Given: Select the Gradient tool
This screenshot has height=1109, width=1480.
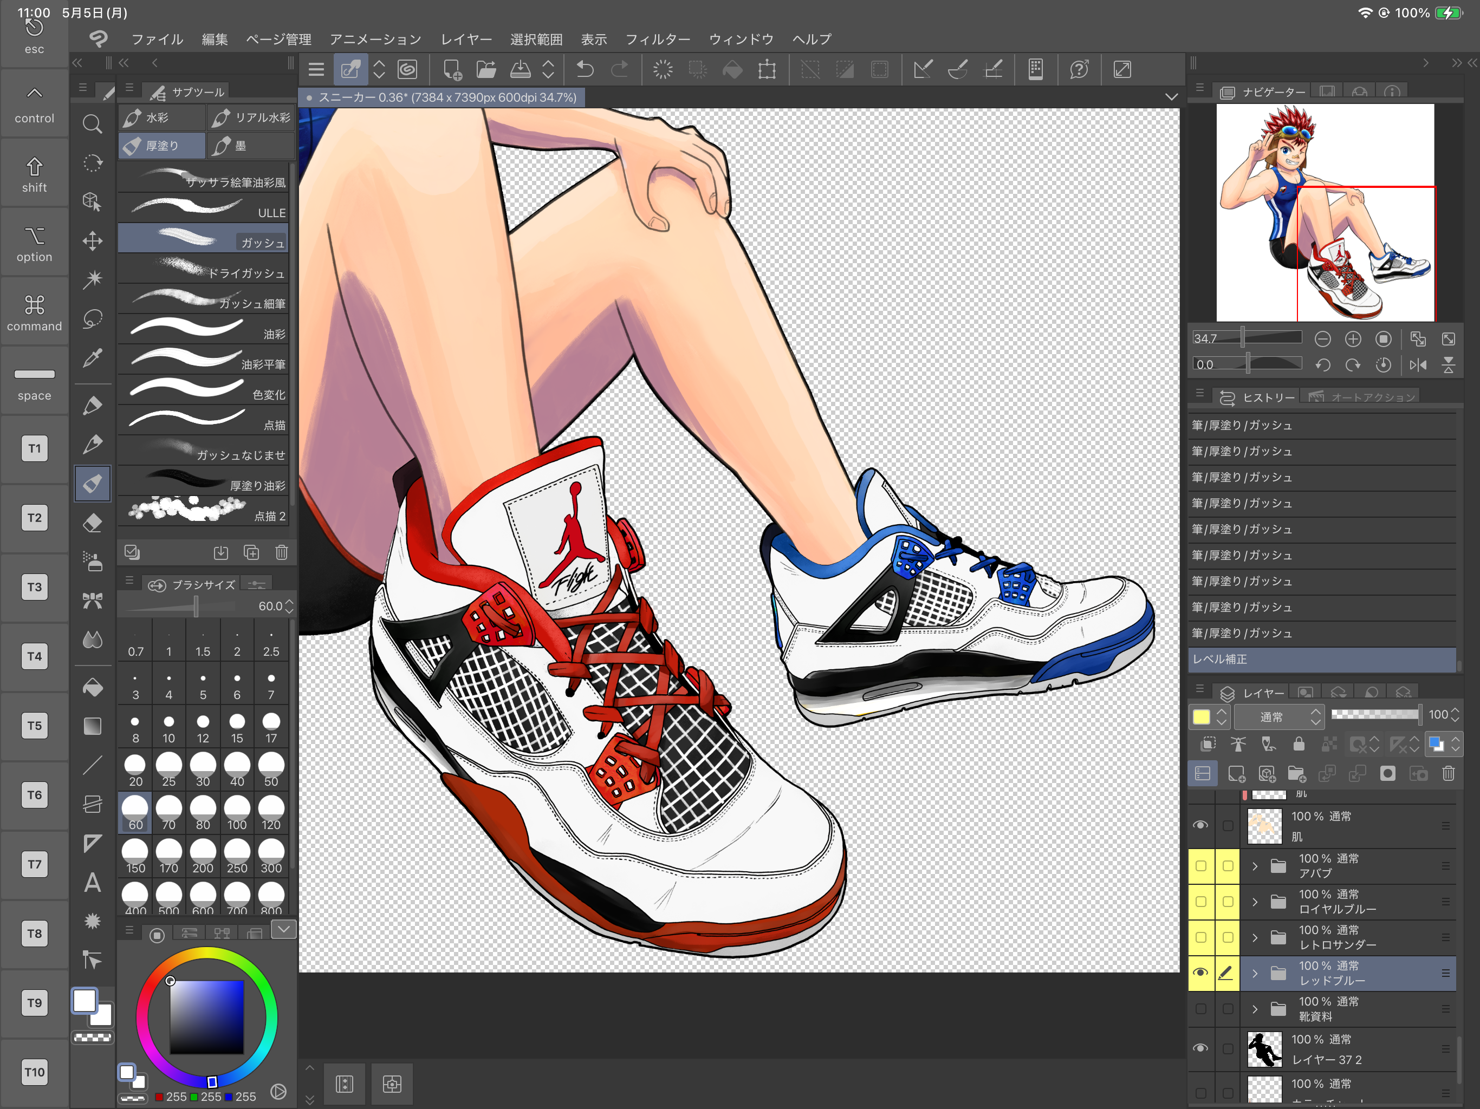Looking at the screenshot, I should [92, 726].
